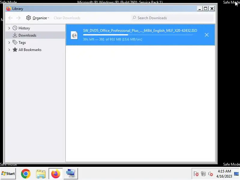
Task: Open the Organize dropdown menu
Action: coord(41,18)
